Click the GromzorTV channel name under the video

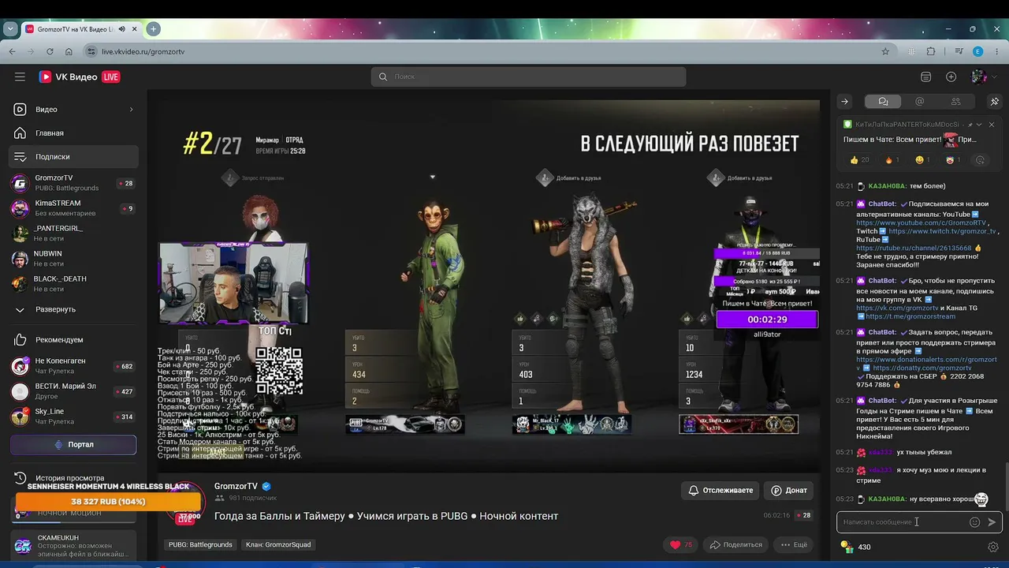[236, 487]
